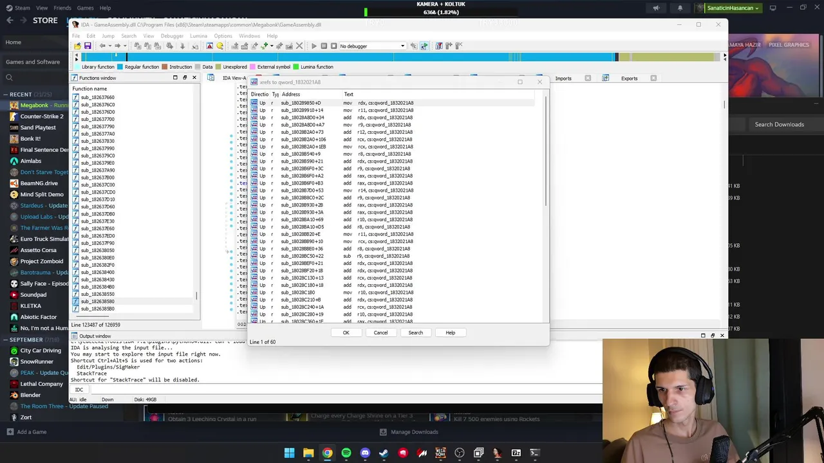Close the Output window panel
This screenshot has height=463, width=824.
(x=722, y=336)
